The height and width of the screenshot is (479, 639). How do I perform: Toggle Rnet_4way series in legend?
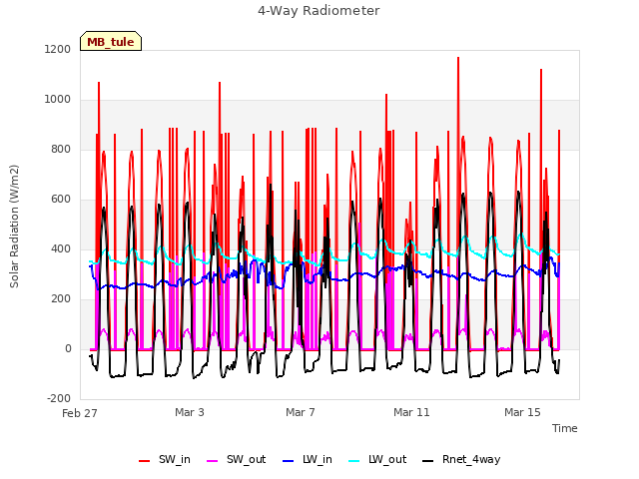(461, 460)
